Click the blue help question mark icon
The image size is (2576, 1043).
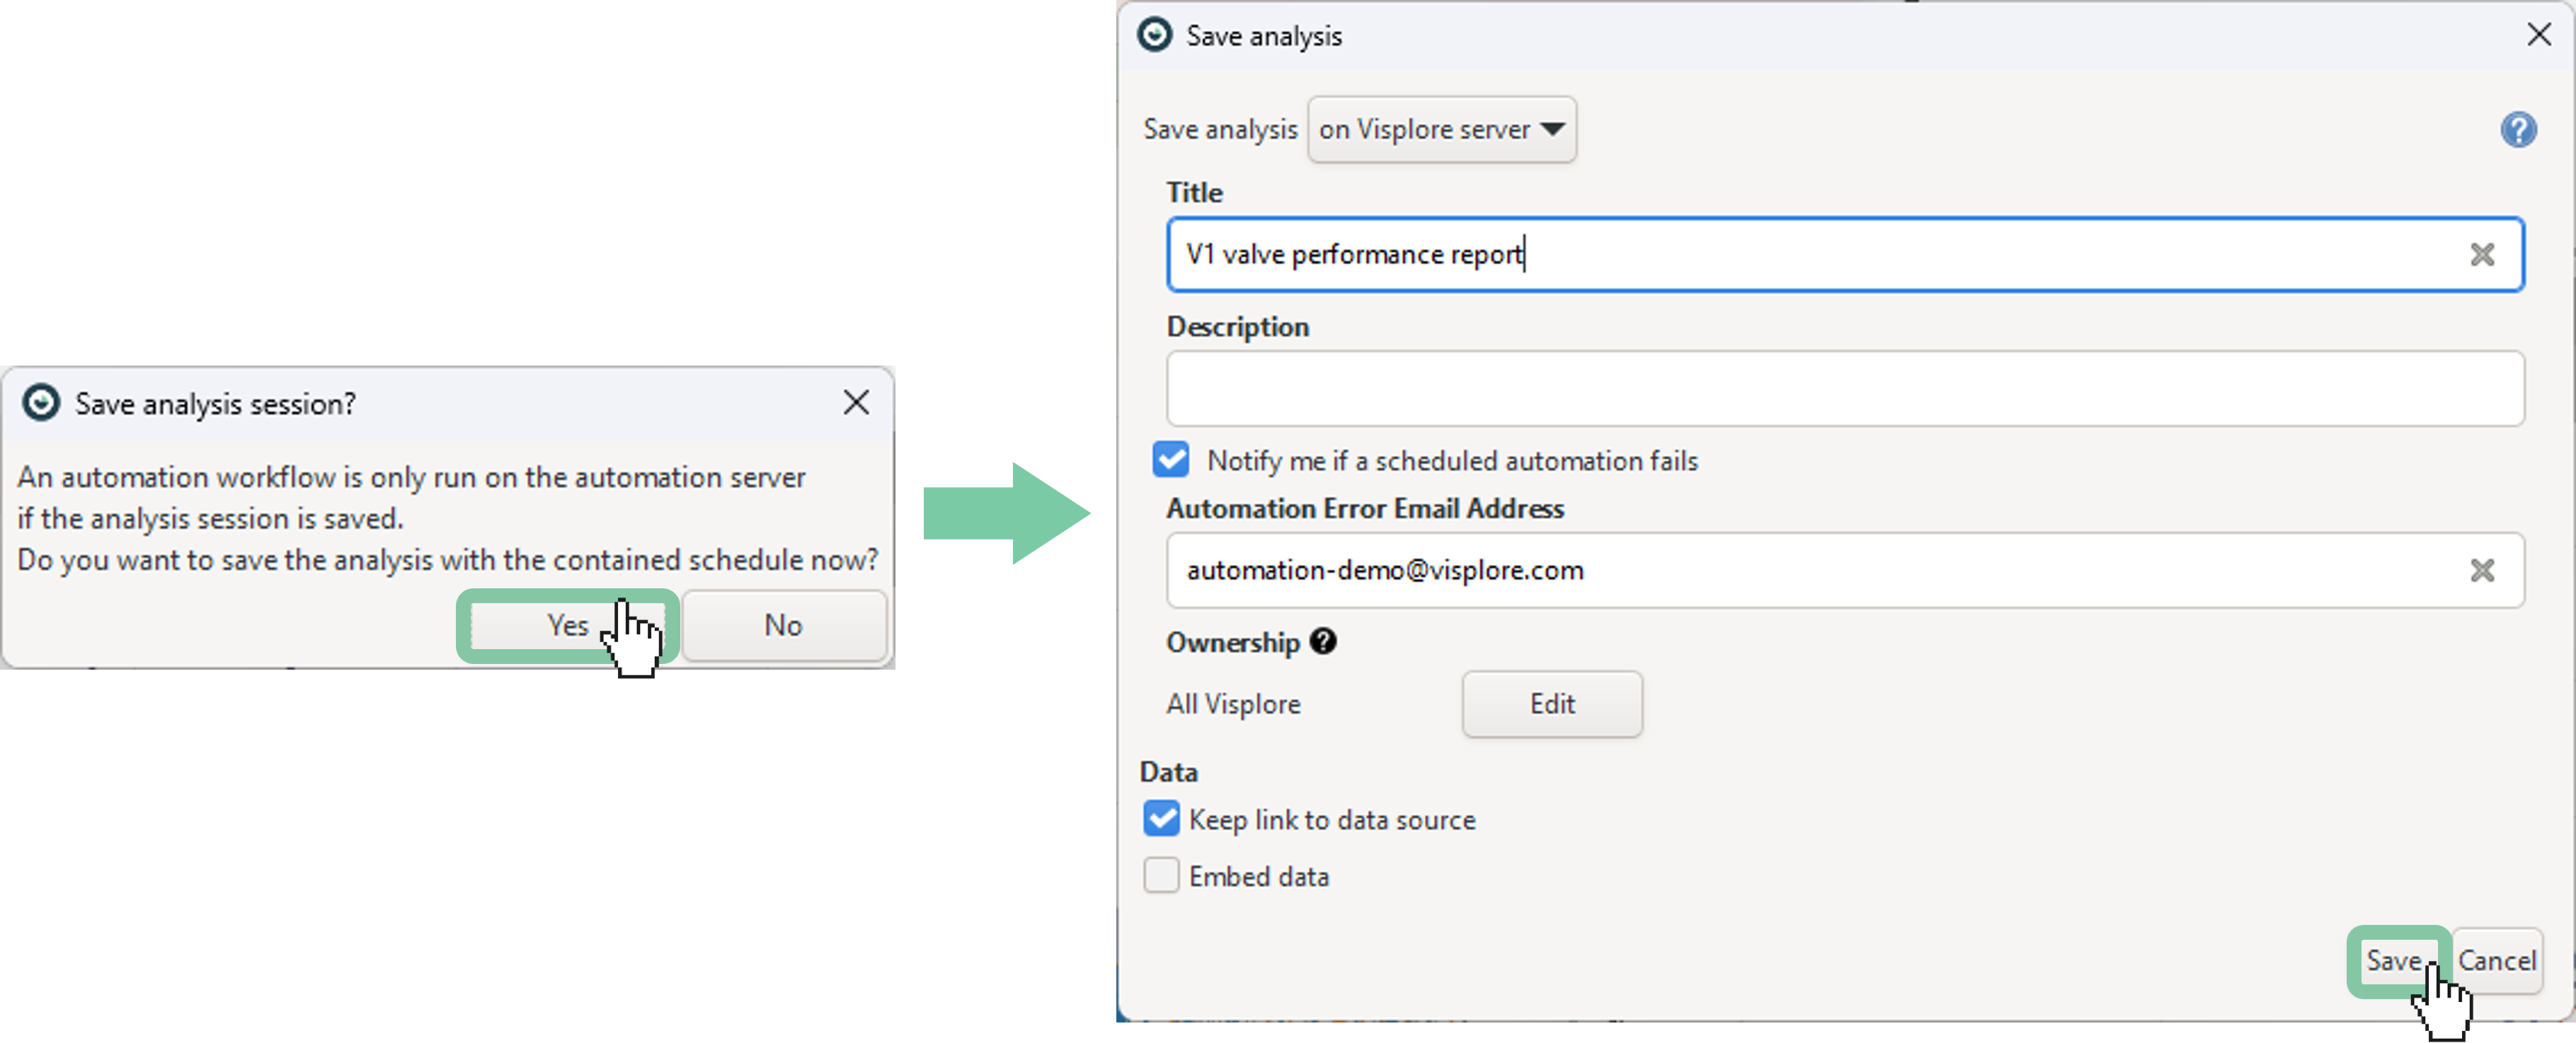[2517, 130]
